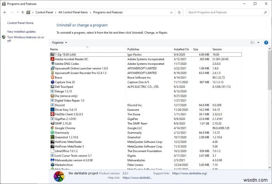Image resolution: width=272 pixels, height=184 pixels.
Task: Click the GIMP 2.10.20 icon
Action: [52, 123]
